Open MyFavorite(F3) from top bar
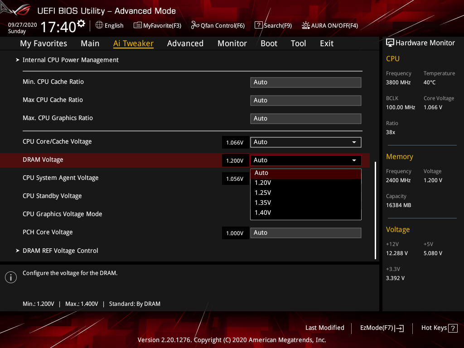464x348 pixels. tap(157, 25)
